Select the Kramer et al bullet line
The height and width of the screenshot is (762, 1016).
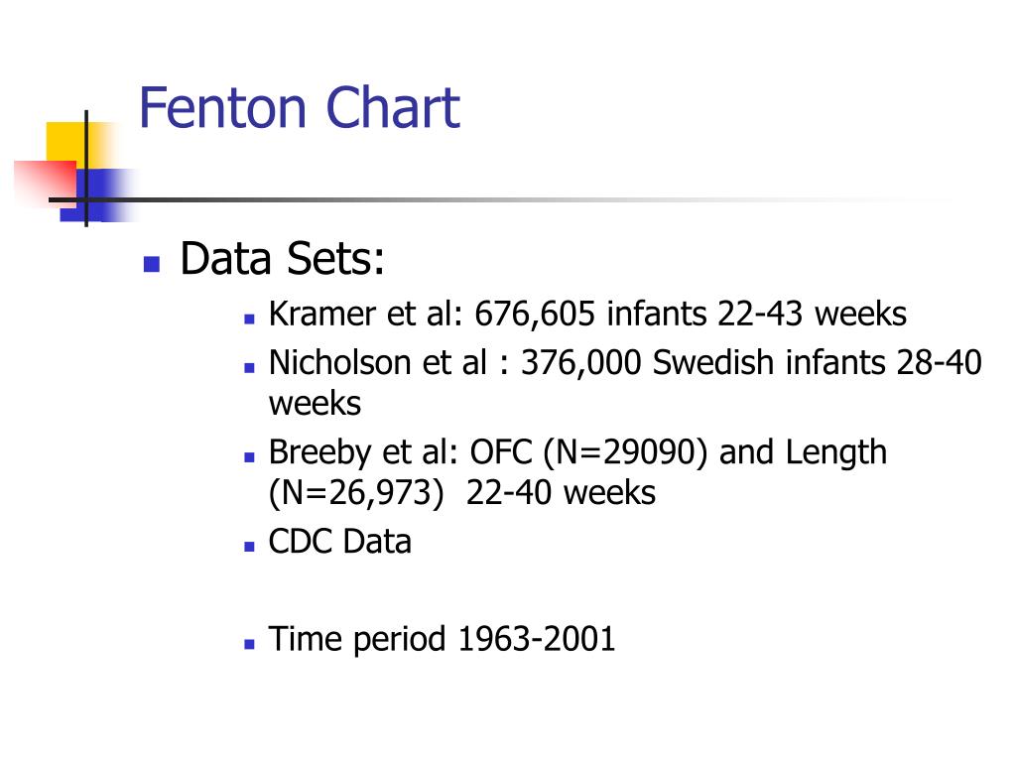pyautogui.click(x=587, y=315)
